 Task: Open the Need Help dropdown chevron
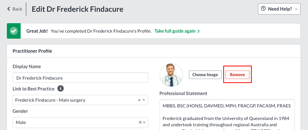click(296, 9)
